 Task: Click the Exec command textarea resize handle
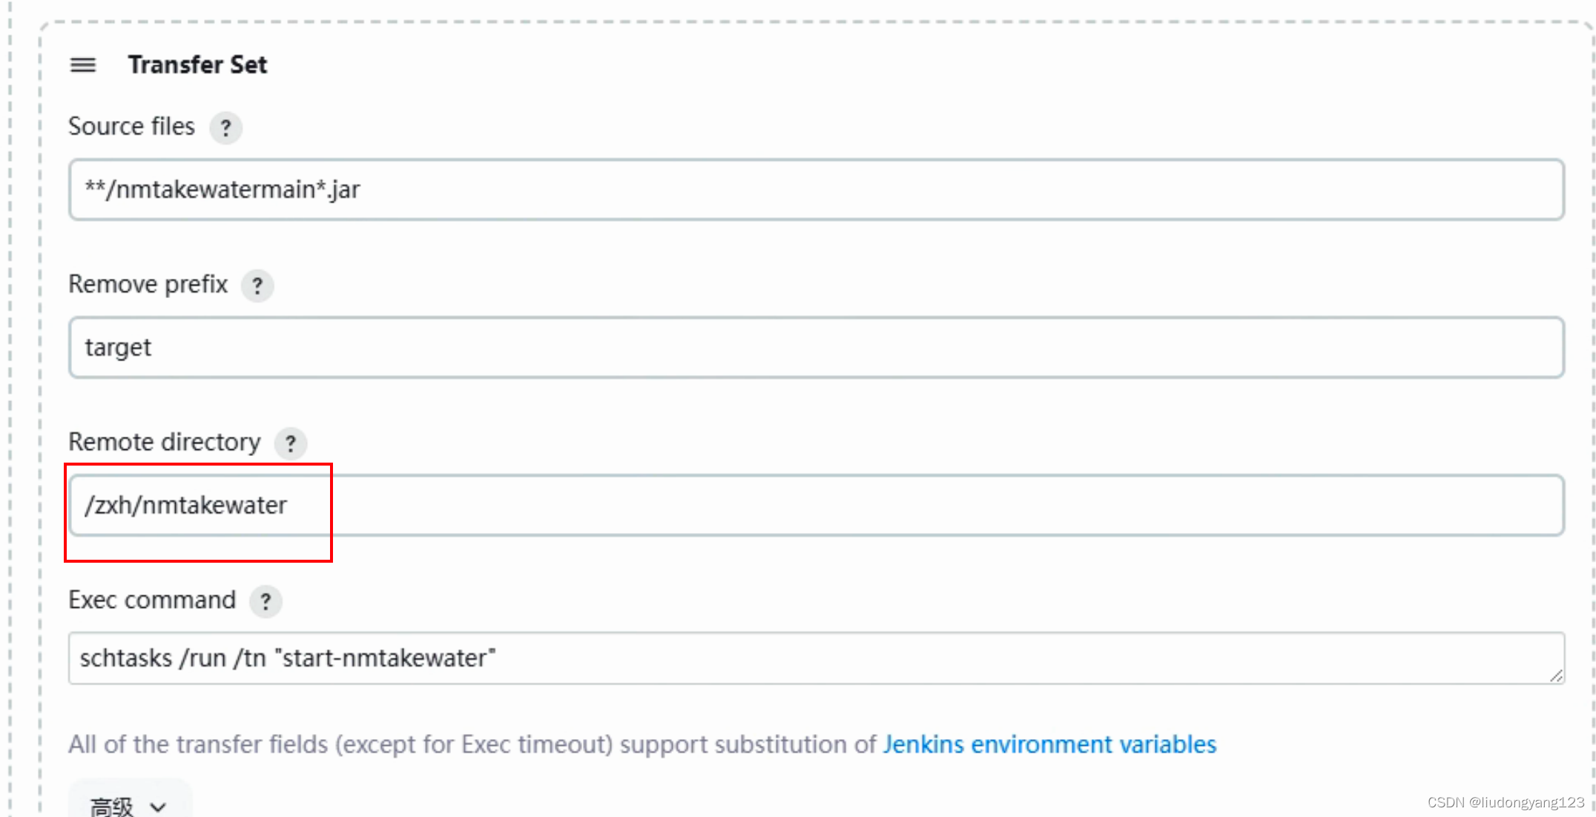point(1556,675)
